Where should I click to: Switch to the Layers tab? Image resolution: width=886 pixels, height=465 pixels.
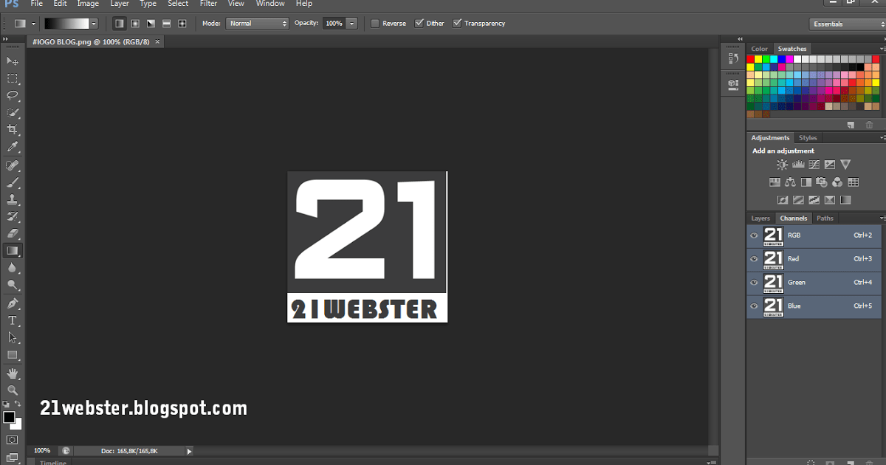coord(760,218)
